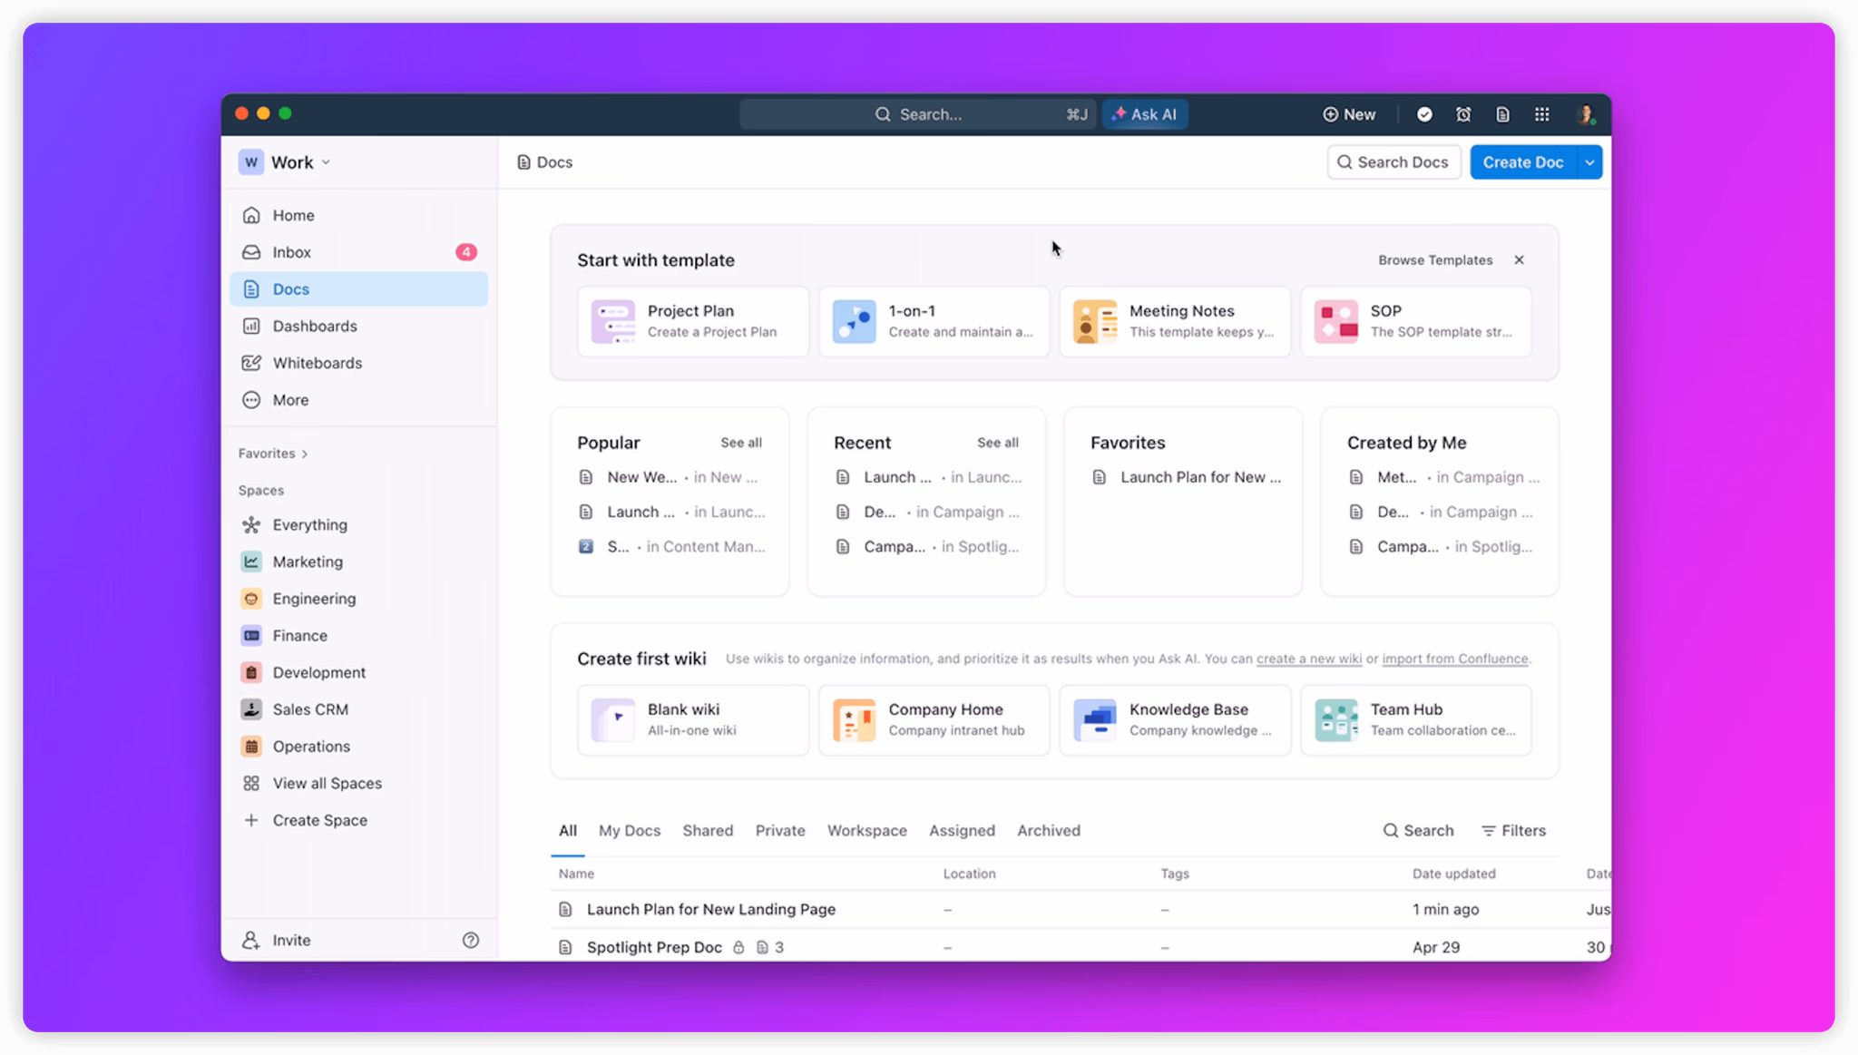1858x1055 pixels.
Task: Click View all Spaces
Action: [x=358, y=783]
